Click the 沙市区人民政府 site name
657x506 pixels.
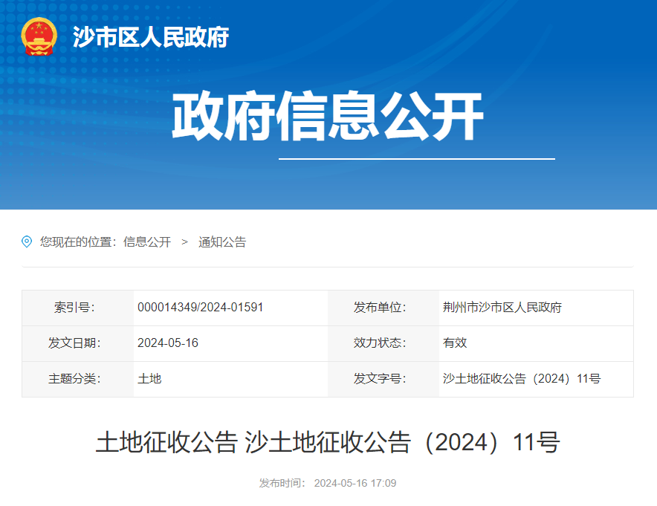(149, 37)
